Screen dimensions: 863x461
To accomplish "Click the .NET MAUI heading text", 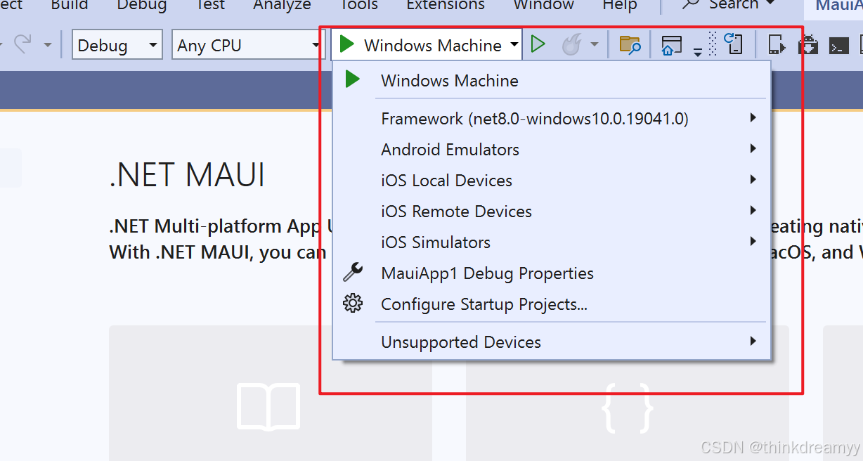I will [x=187, y=174].
